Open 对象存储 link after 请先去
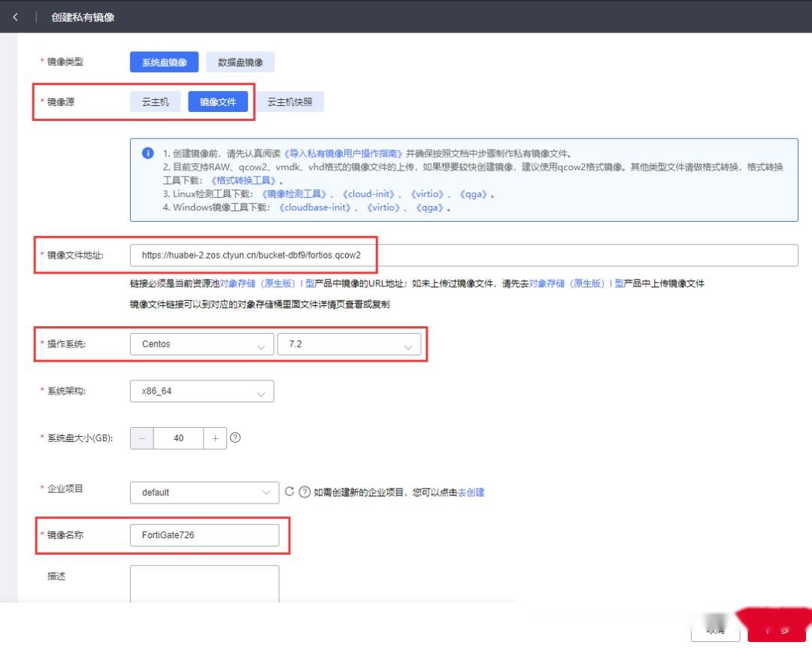812x648 pixels. click(x=577, y=283)
